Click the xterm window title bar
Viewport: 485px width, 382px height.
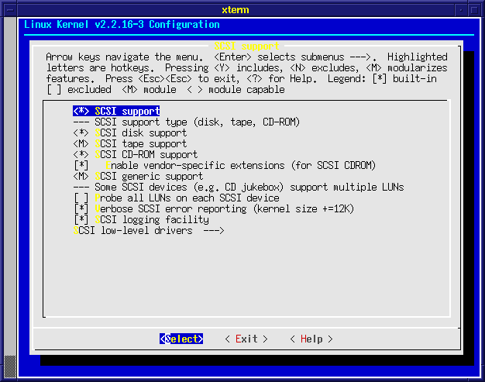tap(242, 8)
